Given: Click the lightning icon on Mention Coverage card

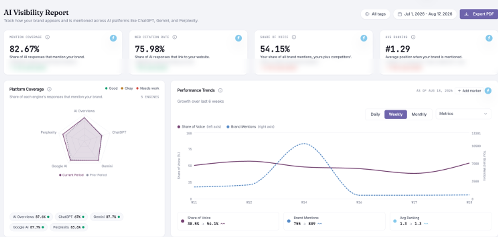Looking at the screenshot, I should pos(113,38).
